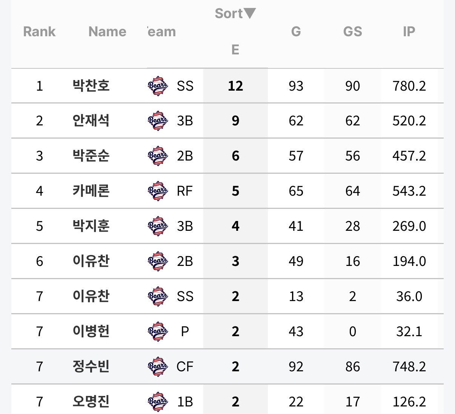Open player 정수빈's profile link
This screenshot has height=414, width=455.
click(91, 366)
